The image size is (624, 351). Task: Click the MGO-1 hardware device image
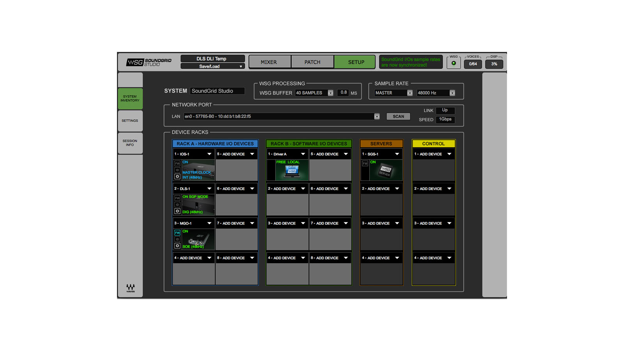tap(198, 239)
